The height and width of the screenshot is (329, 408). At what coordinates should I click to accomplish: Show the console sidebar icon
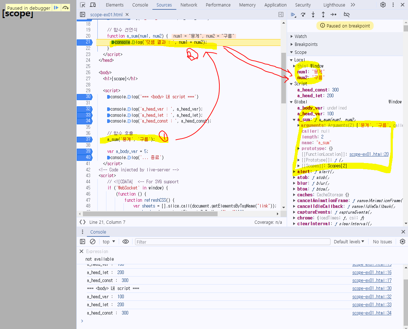[x=83, y=242]
